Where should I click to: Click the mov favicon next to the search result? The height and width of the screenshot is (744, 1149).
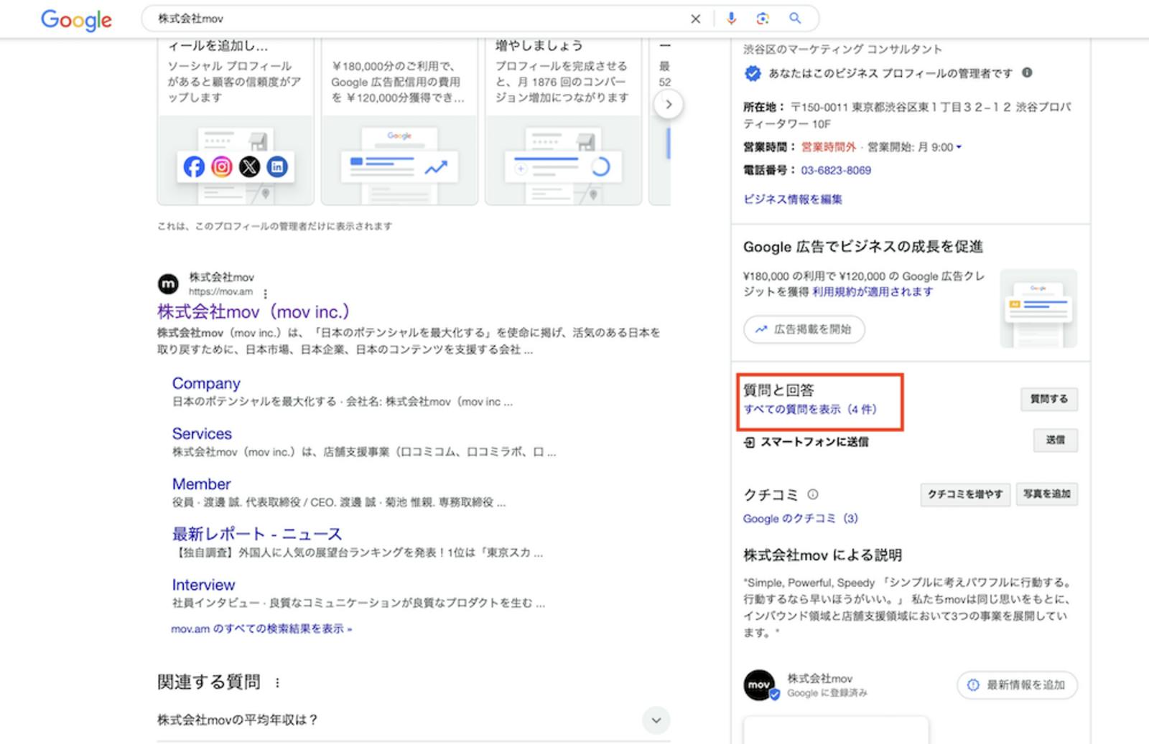(168, 284)
